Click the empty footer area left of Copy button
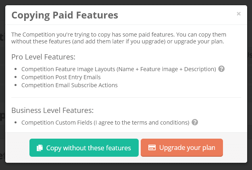The image size is (252, 170). (17, 147)
